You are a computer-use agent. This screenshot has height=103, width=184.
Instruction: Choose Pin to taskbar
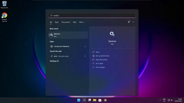(100, 68)
